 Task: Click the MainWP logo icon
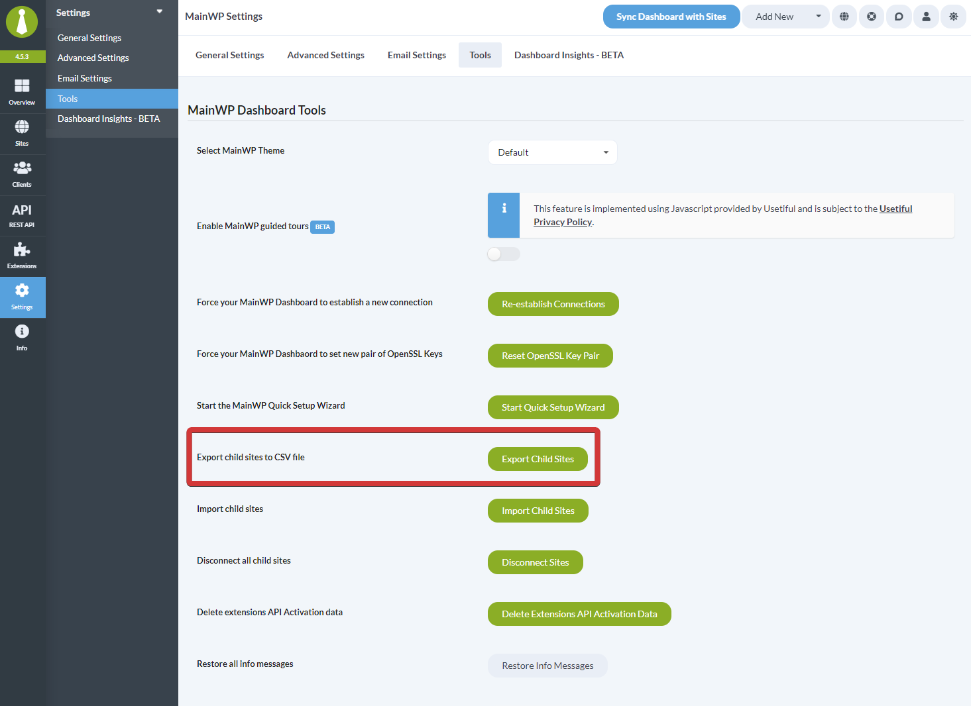(x=22, y=22)
